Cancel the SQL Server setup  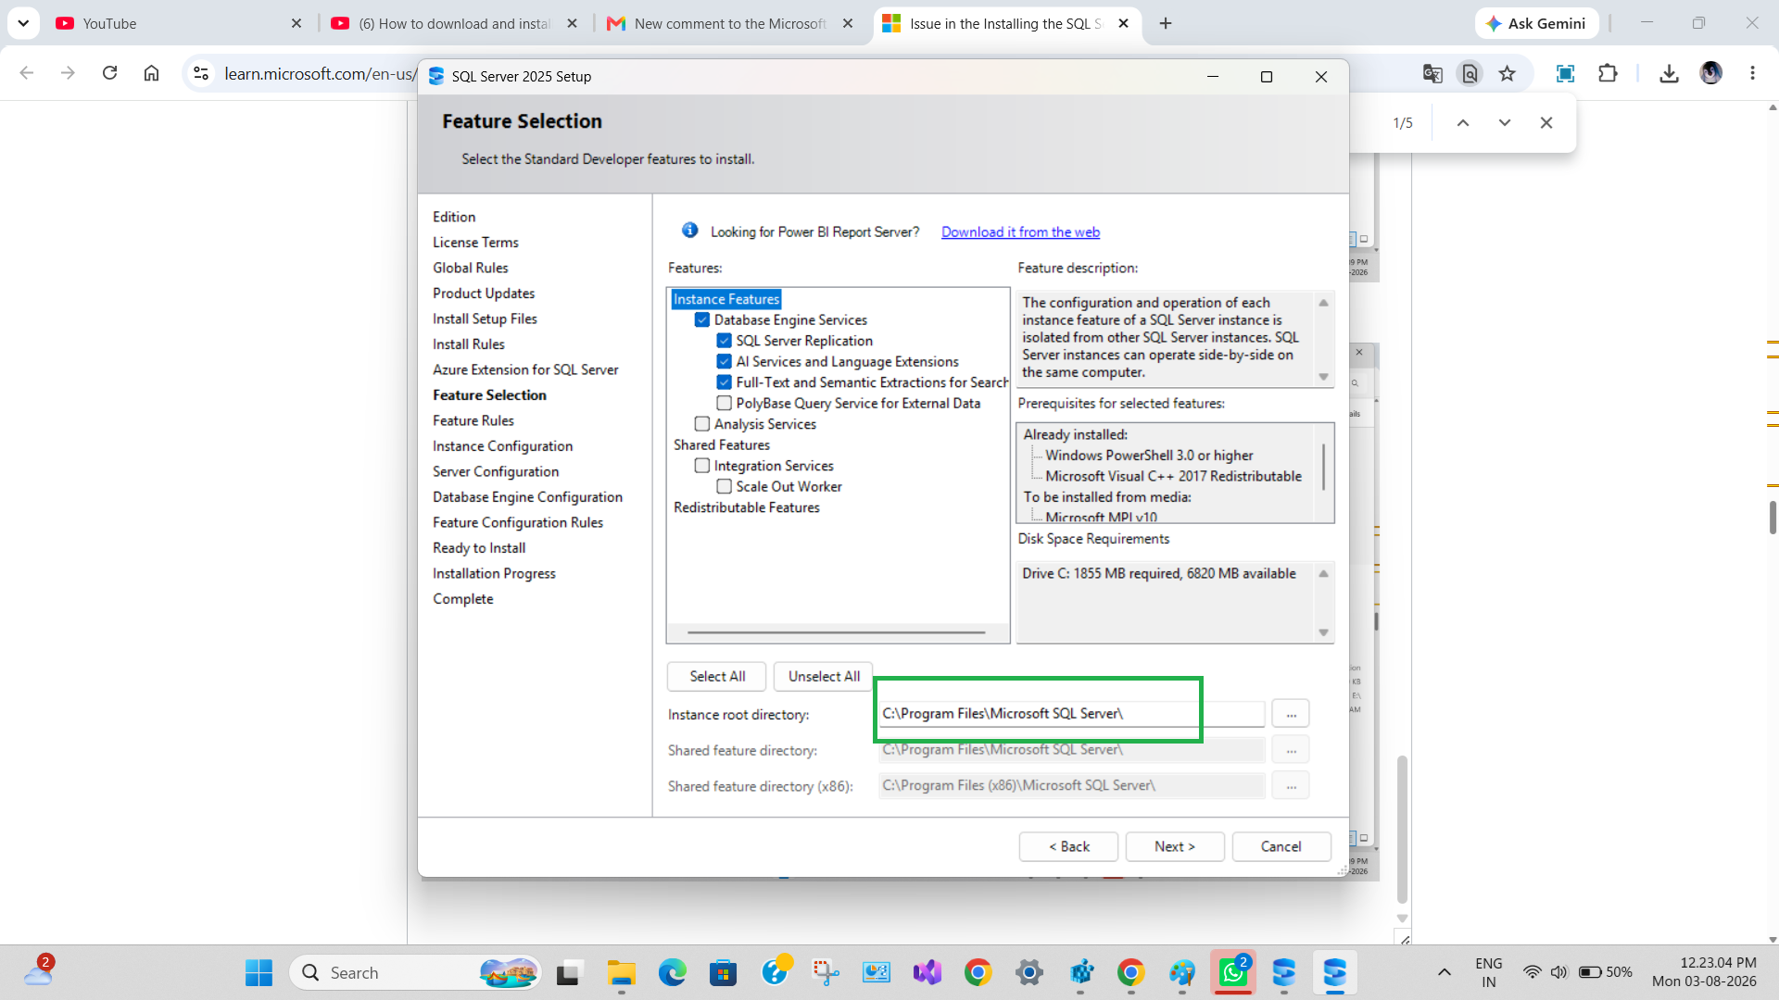tap(1281, 846)
